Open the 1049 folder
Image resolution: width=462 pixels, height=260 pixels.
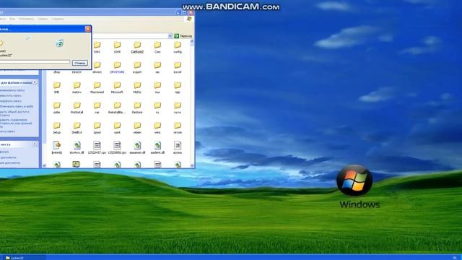[117, 47]
